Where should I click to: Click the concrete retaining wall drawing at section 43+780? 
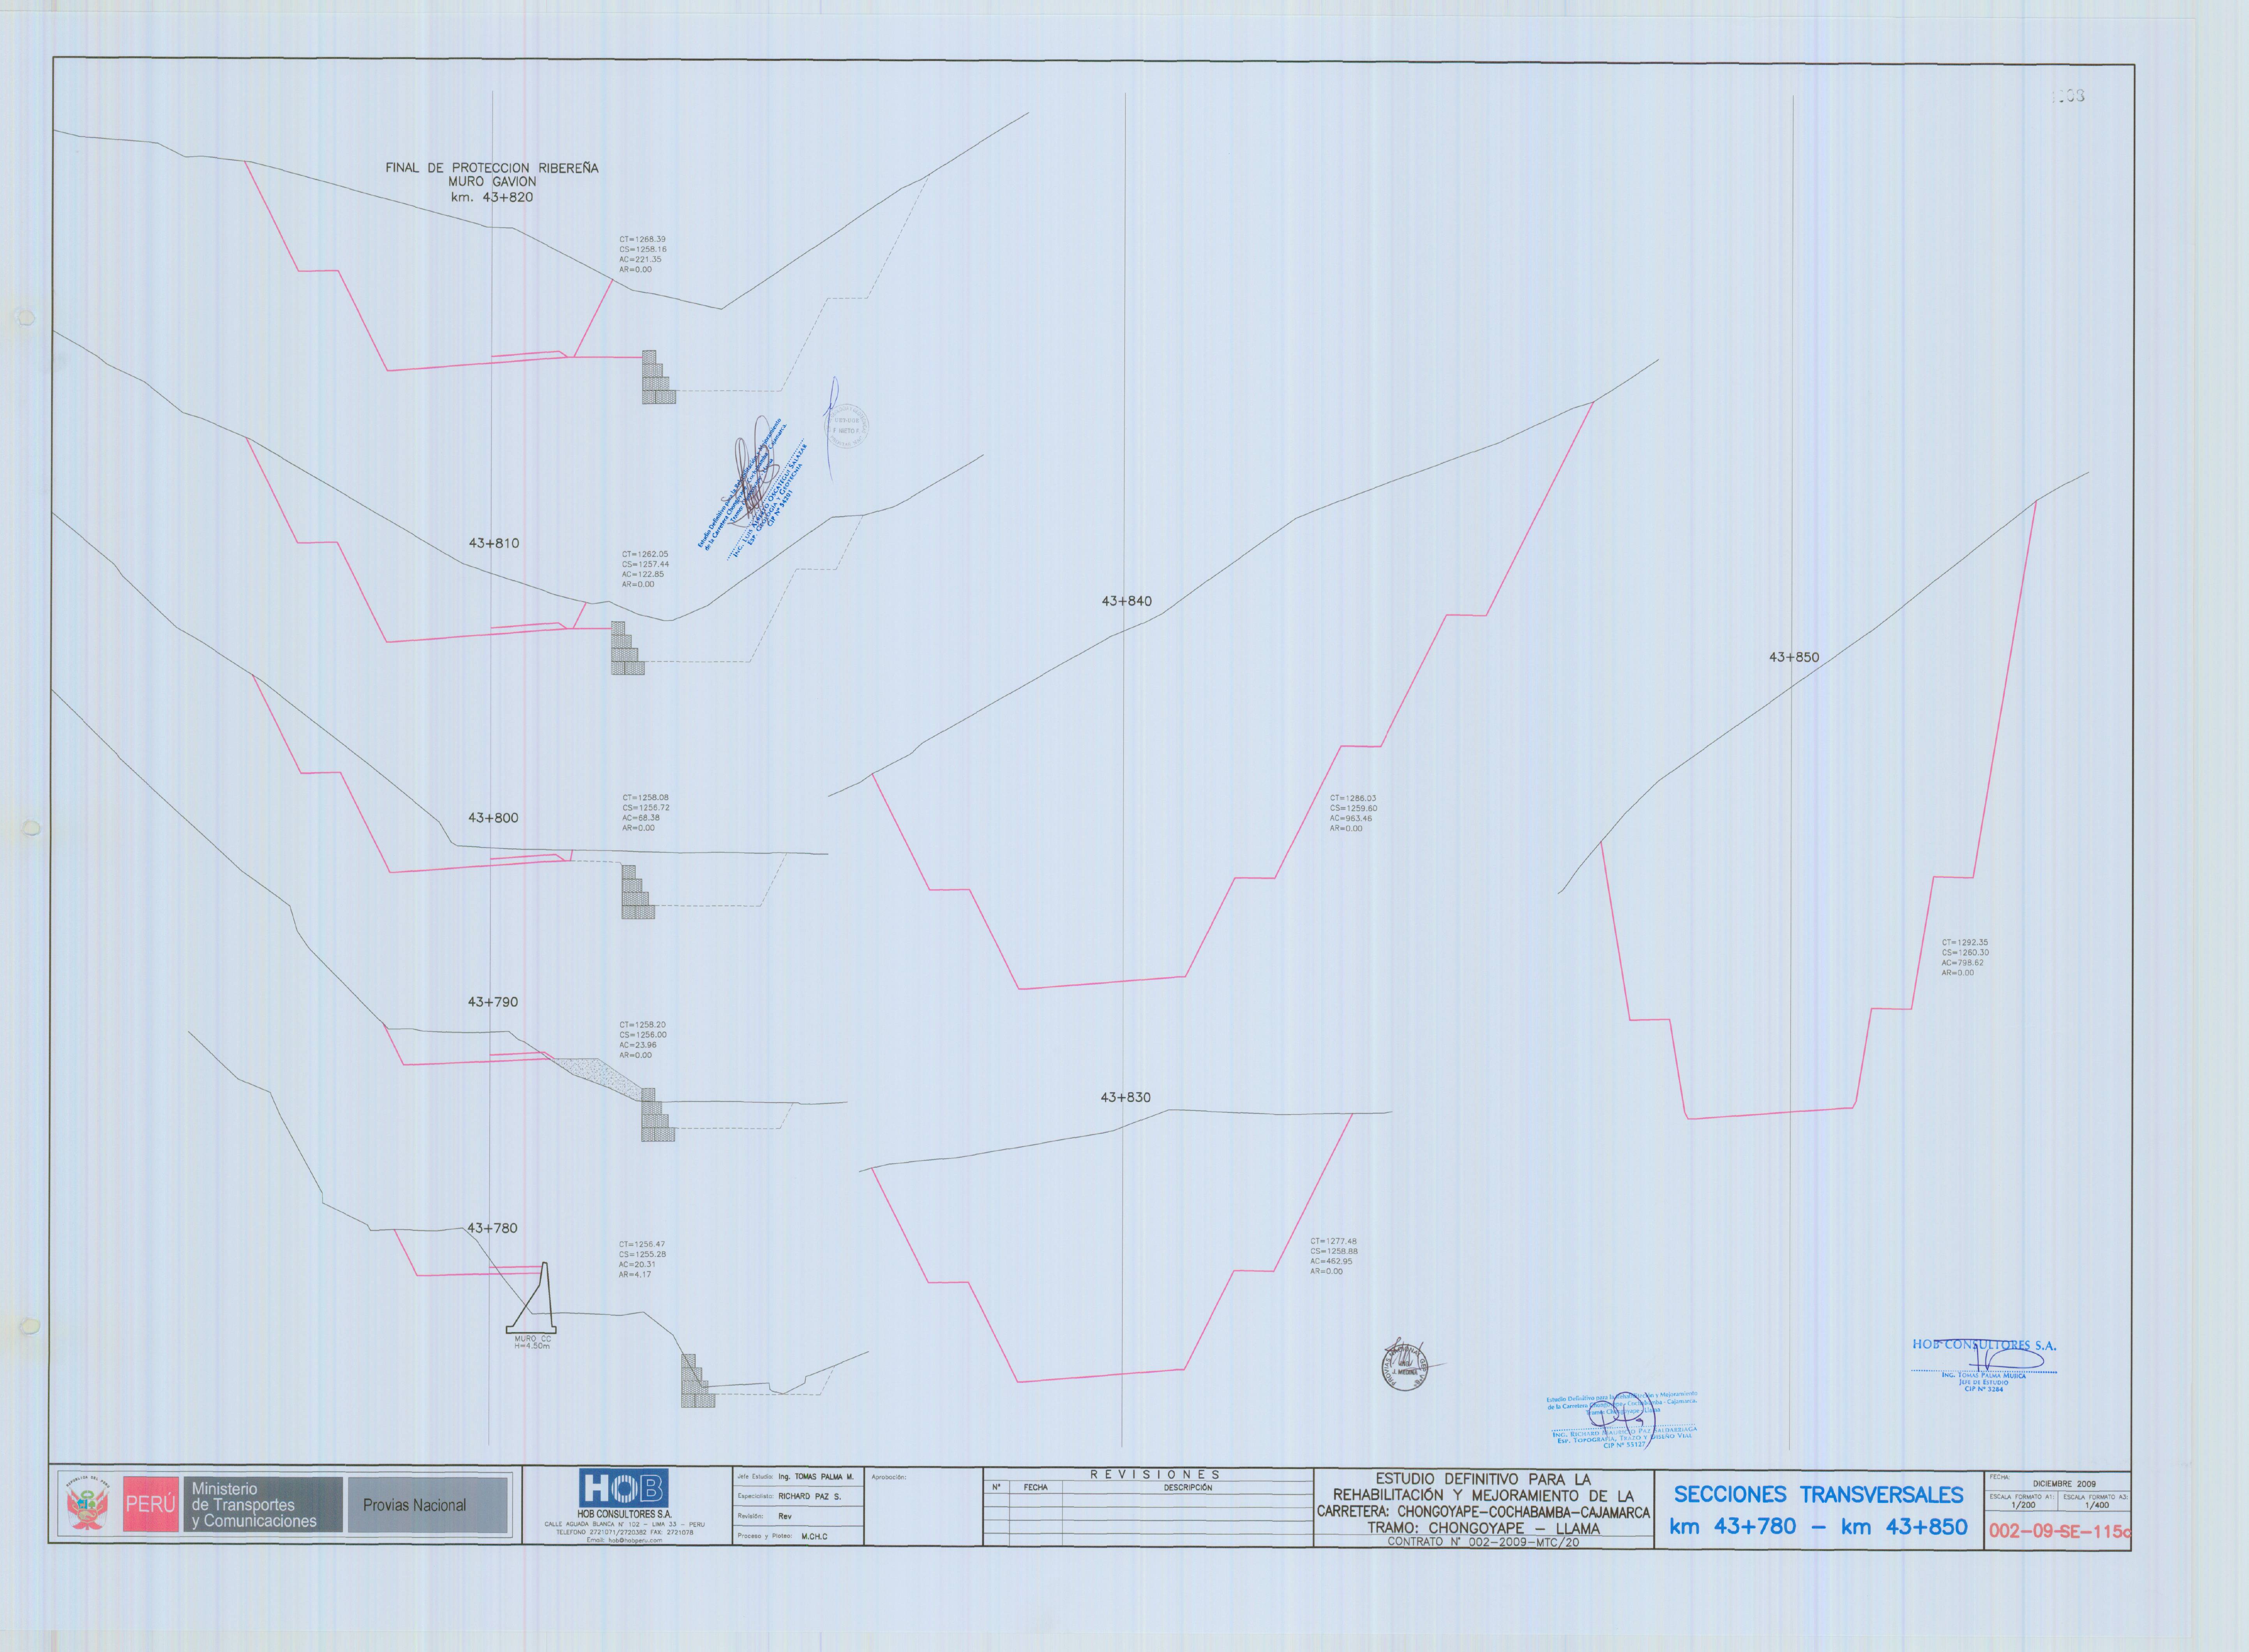(531, 1297)
